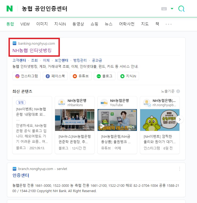Click the nh.nonghyupb... Instagram avatar
The height and width of the screenshot is (203, 197).
(x=147, y=103)
